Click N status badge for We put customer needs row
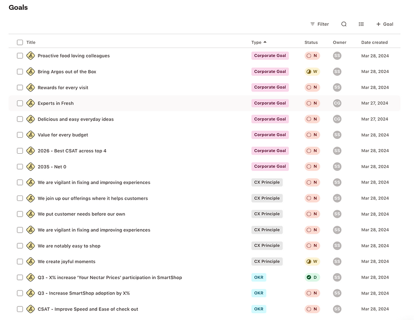The width and height of the screenshot is (414, 320). click(x=312, y=214)
